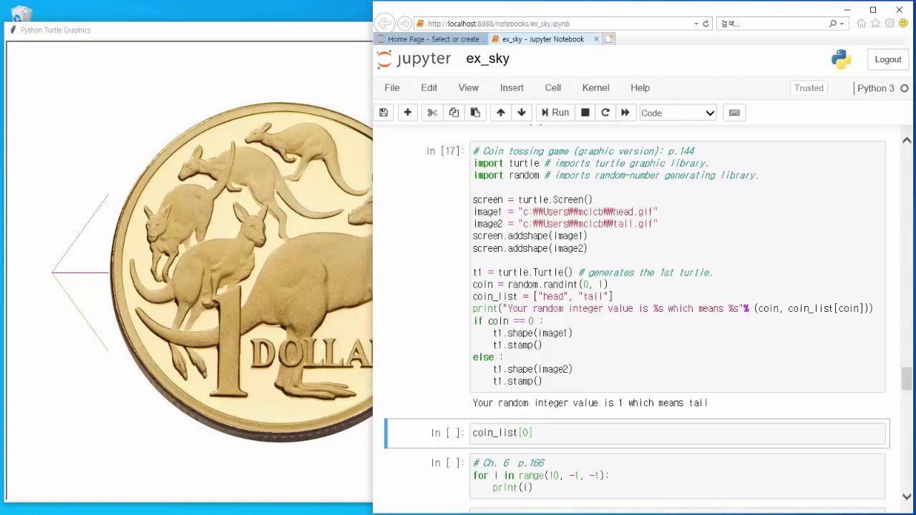Viewport: 916px width, 515px height.
Task: Click the coin tossing code cell
Action: point(677,266)
